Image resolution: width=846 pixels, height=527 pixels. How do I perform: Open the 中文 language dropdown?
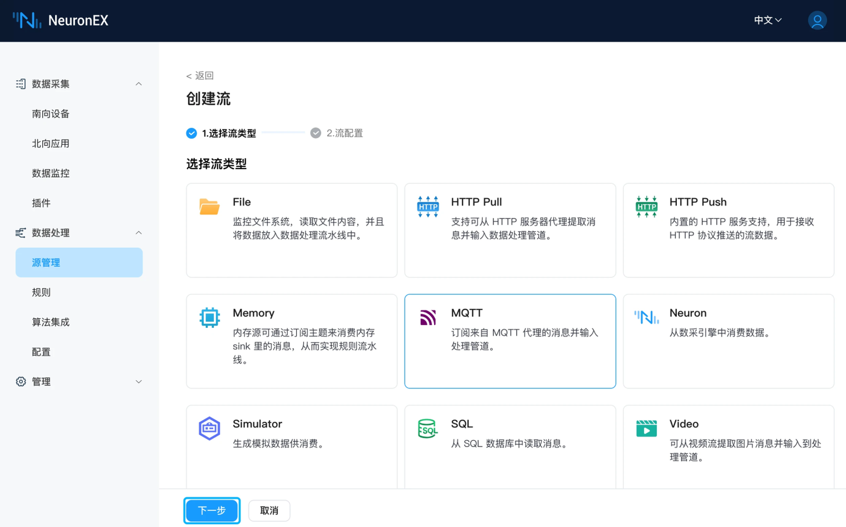[767, 20]
